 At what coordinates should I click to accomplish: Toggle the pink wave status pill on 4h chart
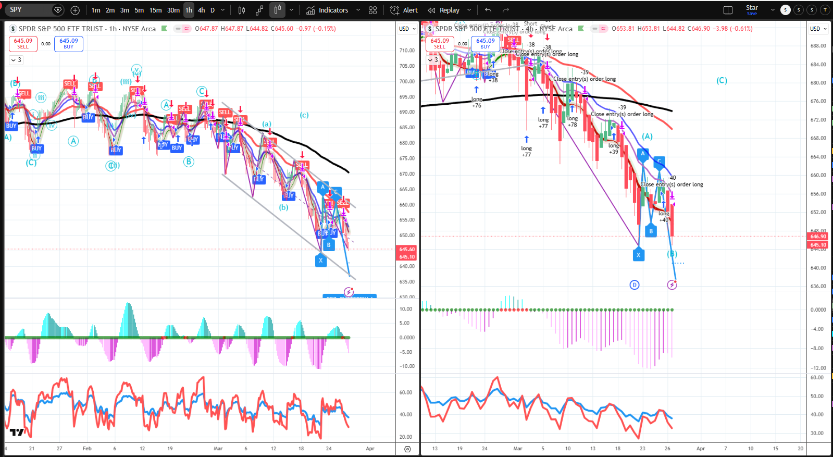coord(603,29)
